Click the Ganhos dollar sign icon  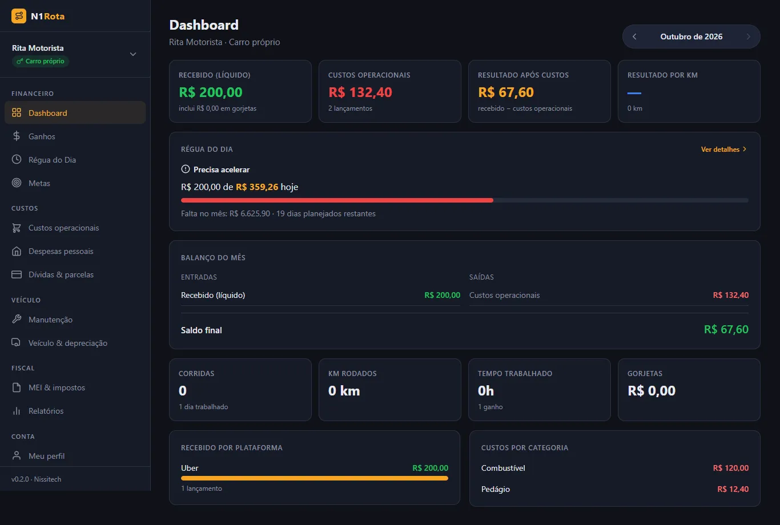click(x=17, y=136)
